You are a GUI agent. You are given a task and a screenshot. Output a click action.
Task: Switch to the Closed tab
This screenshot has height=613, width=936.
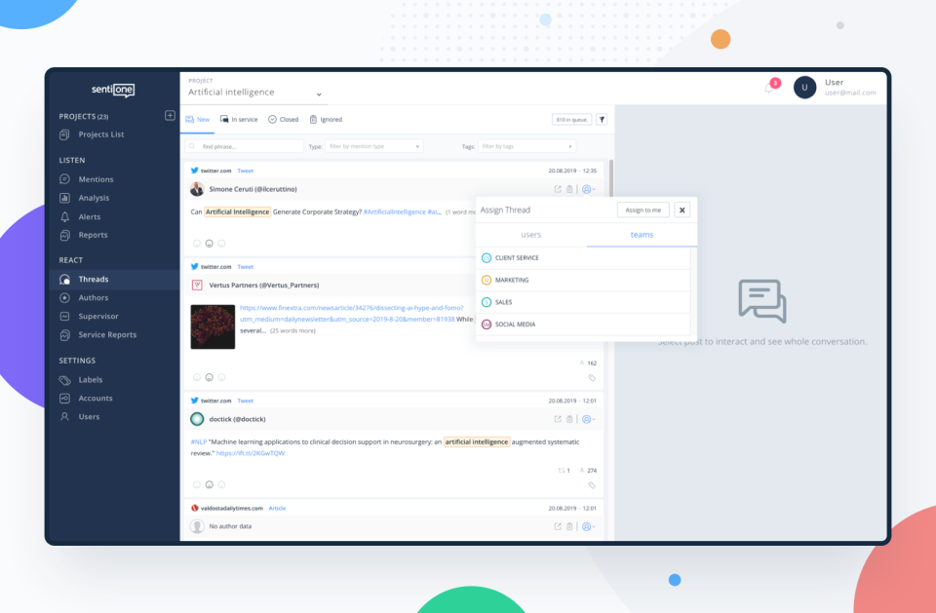point(283,119)
